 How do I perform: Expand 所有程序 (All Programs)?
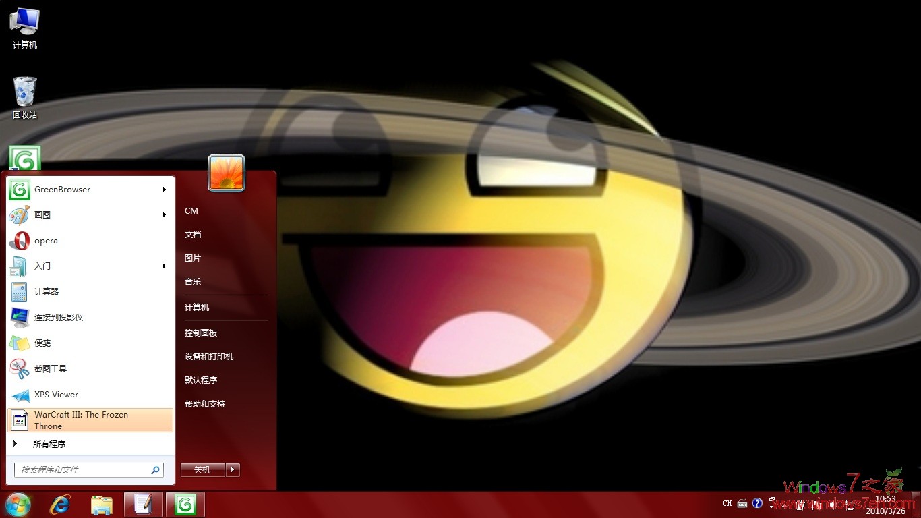coord(47,444)
